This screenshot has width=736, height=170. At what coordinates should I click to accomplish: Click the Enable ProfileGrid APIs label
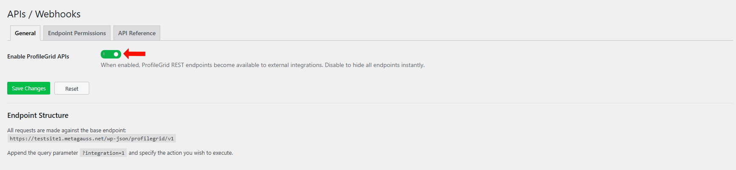click(38, 56)
